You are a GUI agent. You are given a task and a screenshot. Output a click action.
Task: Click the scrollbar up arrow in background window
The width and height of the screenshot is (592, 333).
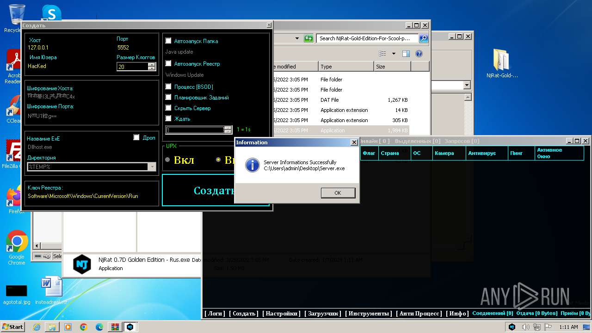[468, 97]
